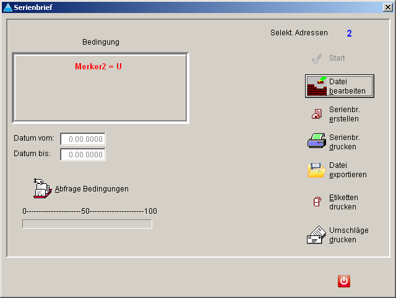396x298 pixels.
Task: Close the Serienbrief window
Action: tap(388, 7)
